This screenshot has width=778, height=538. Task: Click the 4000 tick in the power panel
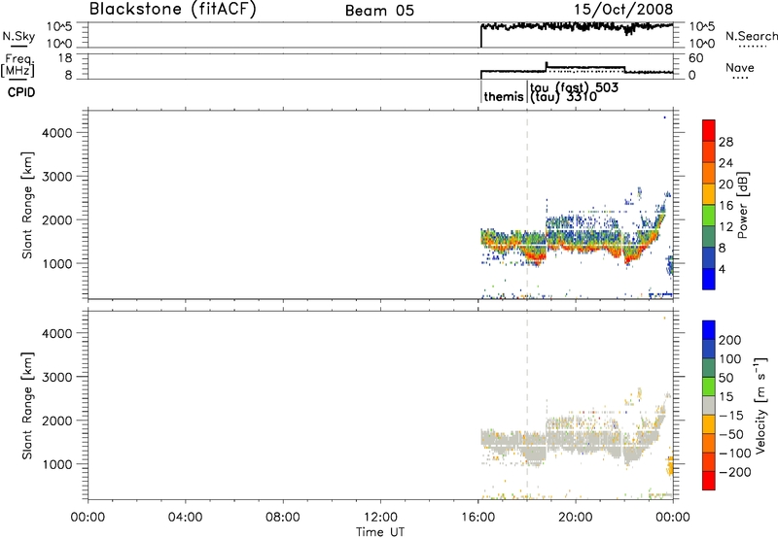point(56,133)
